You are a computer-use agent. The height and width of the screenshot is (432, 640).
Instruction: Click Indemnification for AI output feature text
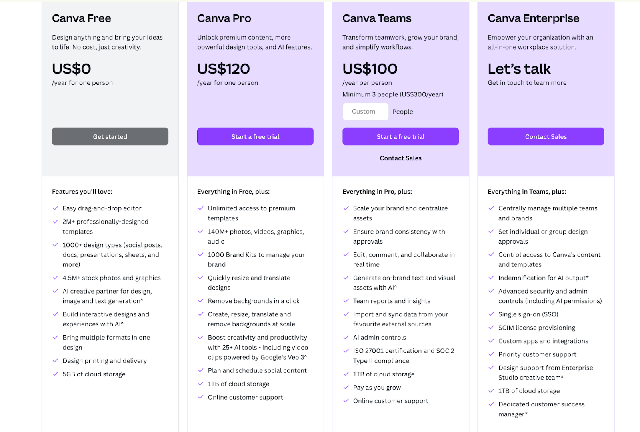[543, 278]
